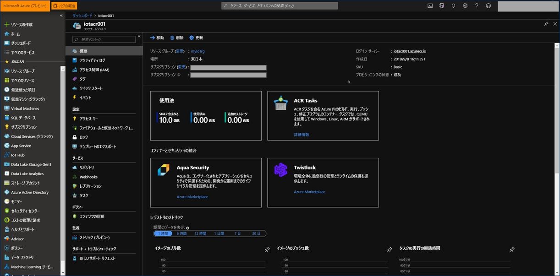The width and height of the screenshot is (560, 276).
Task: Select the 30 日 time range
Action: [x=256, y=233]
